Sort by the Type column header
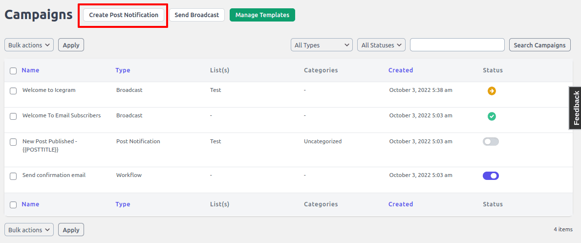 click(x=123, y=70)
